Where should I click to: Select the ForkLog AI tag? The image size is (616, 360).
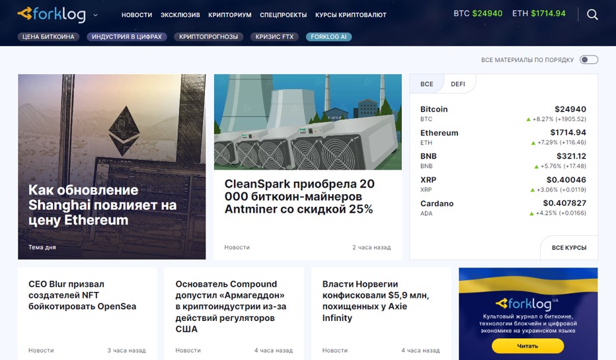(x=329, y=37)
